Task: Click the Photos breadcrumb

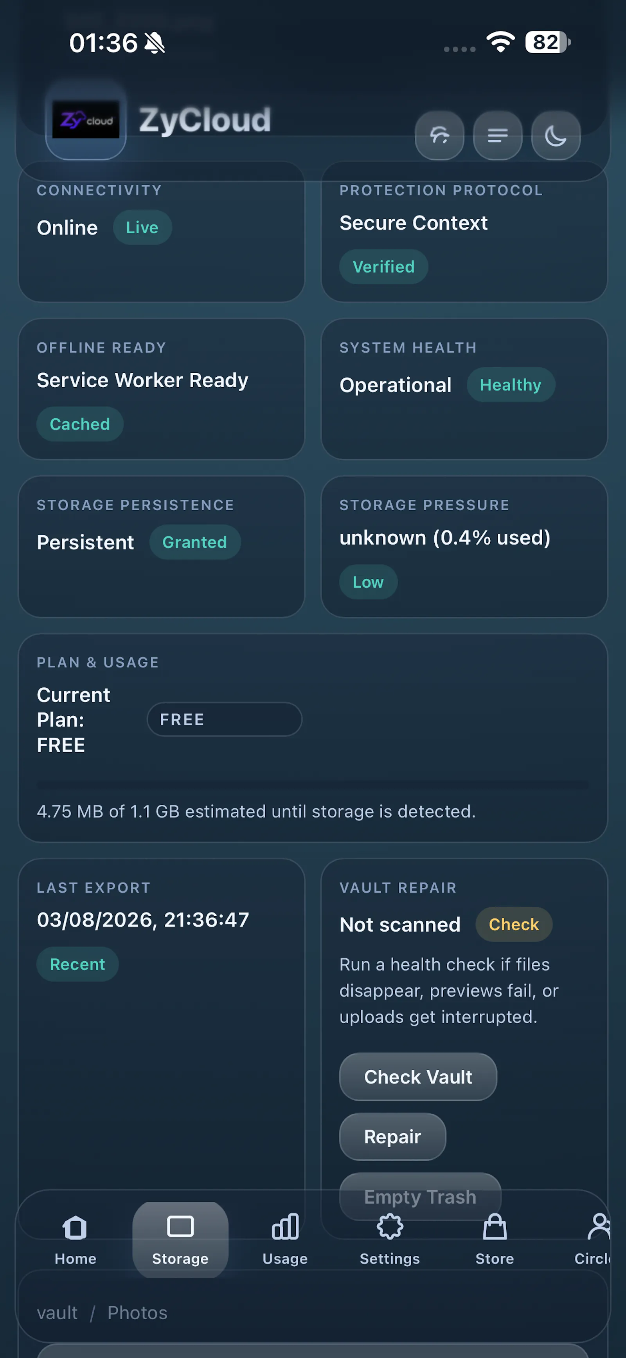Action: (138, 1313)
